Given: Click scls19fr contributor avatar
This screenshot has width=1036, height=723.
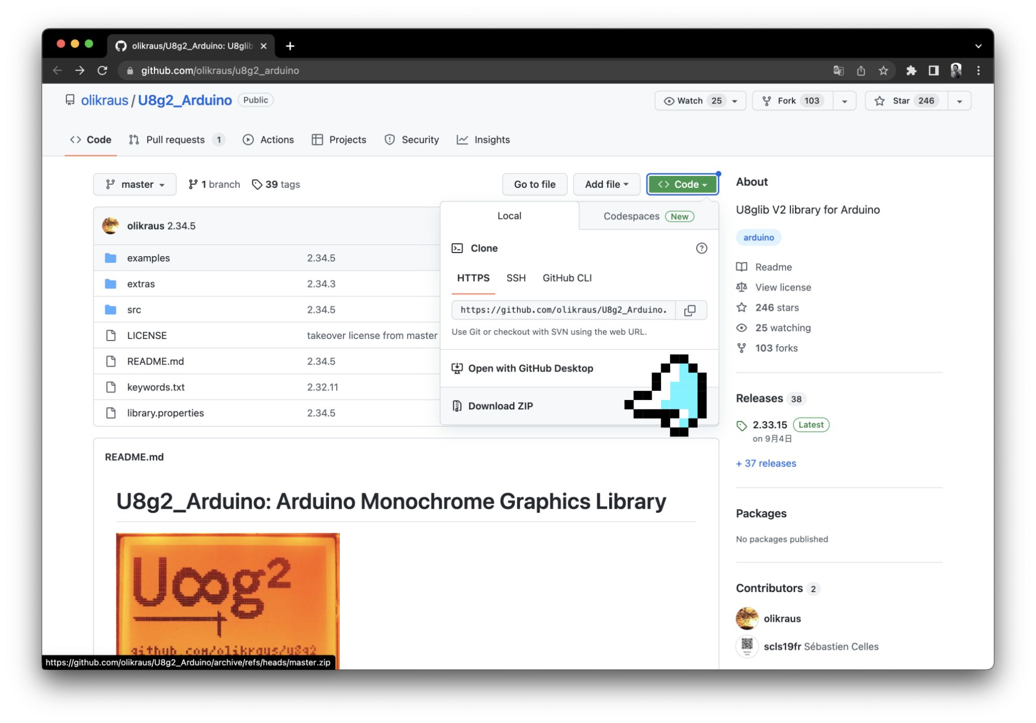Looking at the screenshot, I should click(x=747, y=646).
